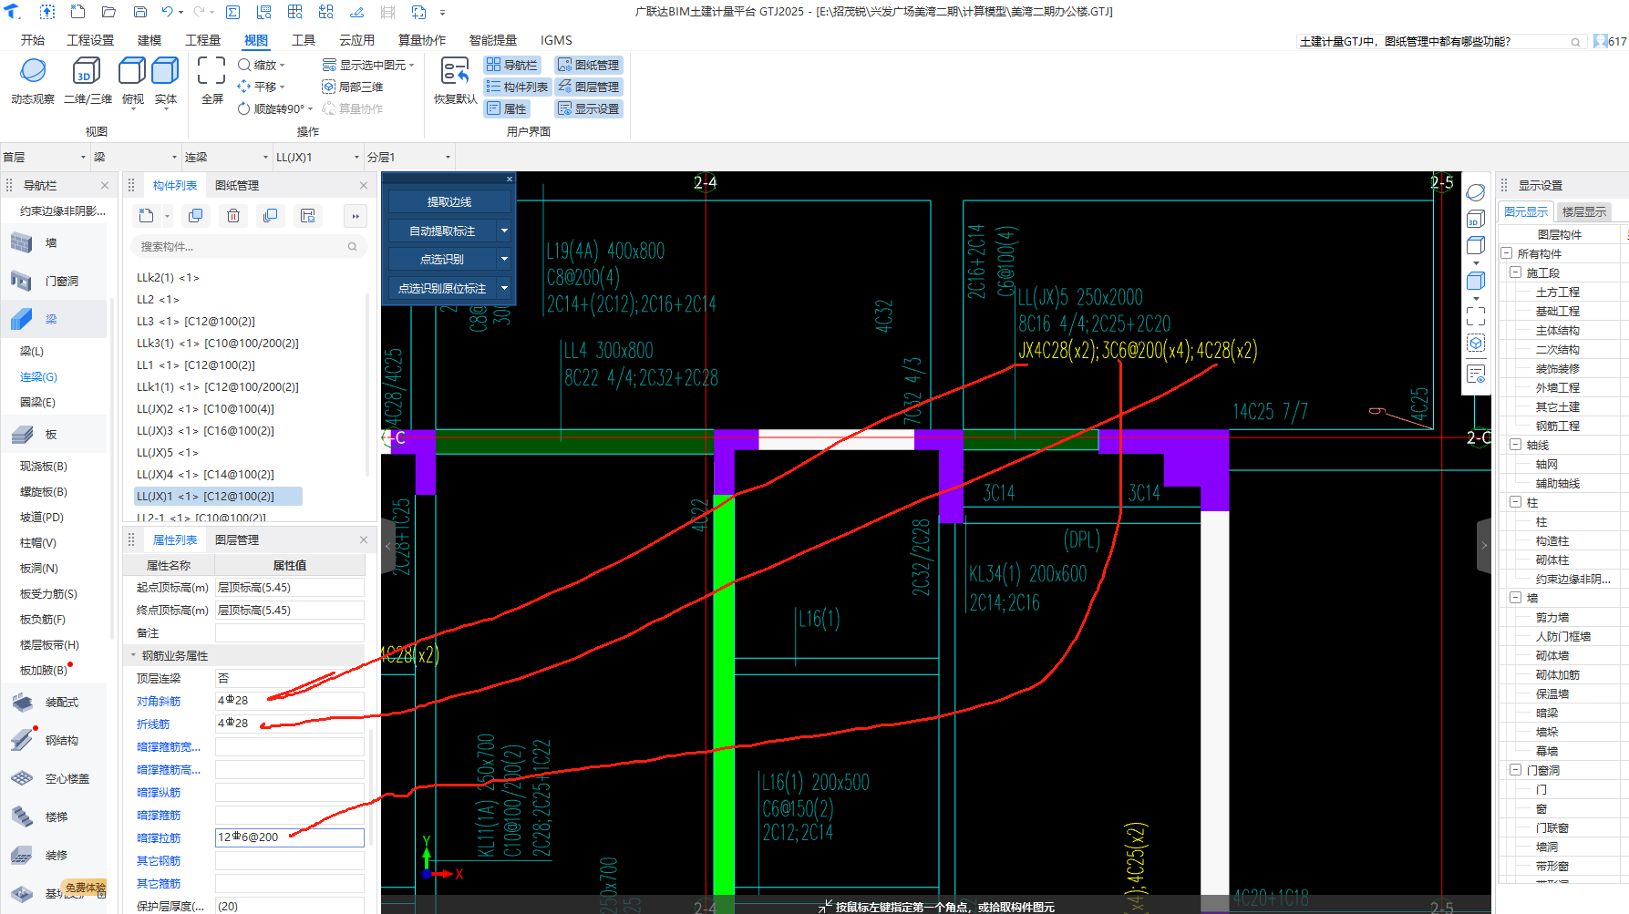Click 折线筋 property link
The height and width of the screenshot is (914, 1629).
(153, 724)
